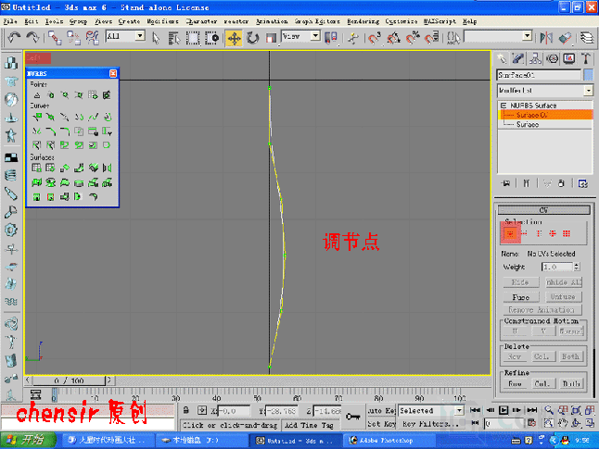Click the Min/Max viewport toggle icon
599x449 pixels.
[590, 423]
